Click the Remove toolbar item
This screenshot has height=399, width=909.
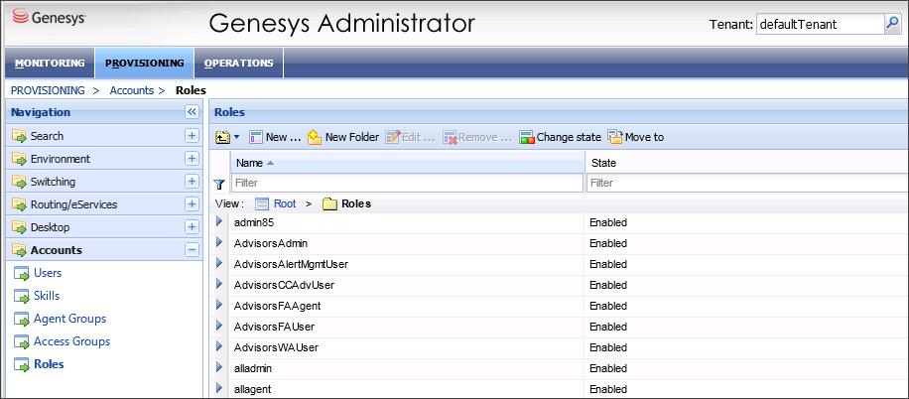pyautogui.click(x=477, y=137)
